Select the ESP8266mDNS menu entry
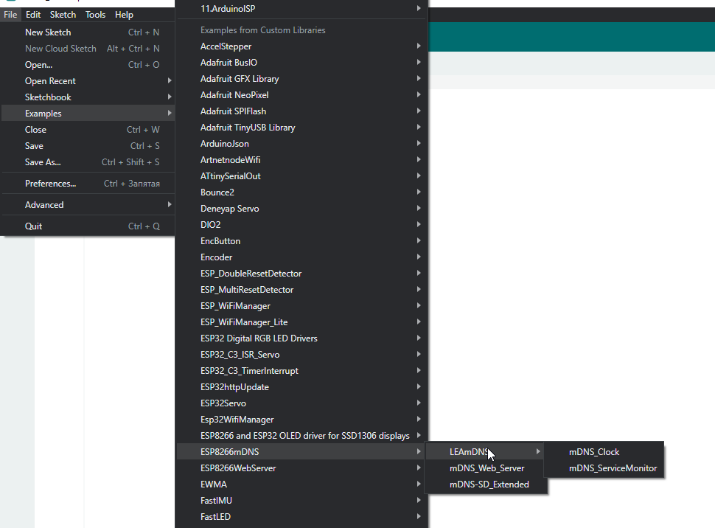Screen dimensions: 715x528 [x=301, y=452]
